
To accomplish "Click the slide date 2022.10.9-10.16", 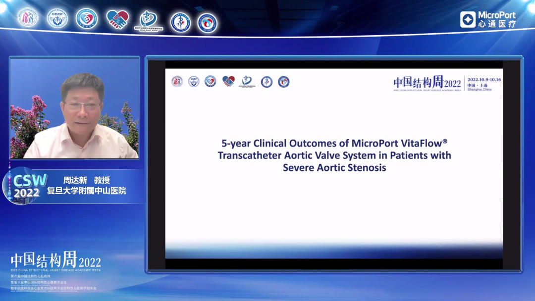I will pyautogui.click(x=484, y=80).
